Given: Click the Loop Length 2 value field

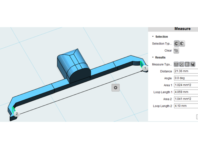Looking at the screenshot, I should click(186, 106).
